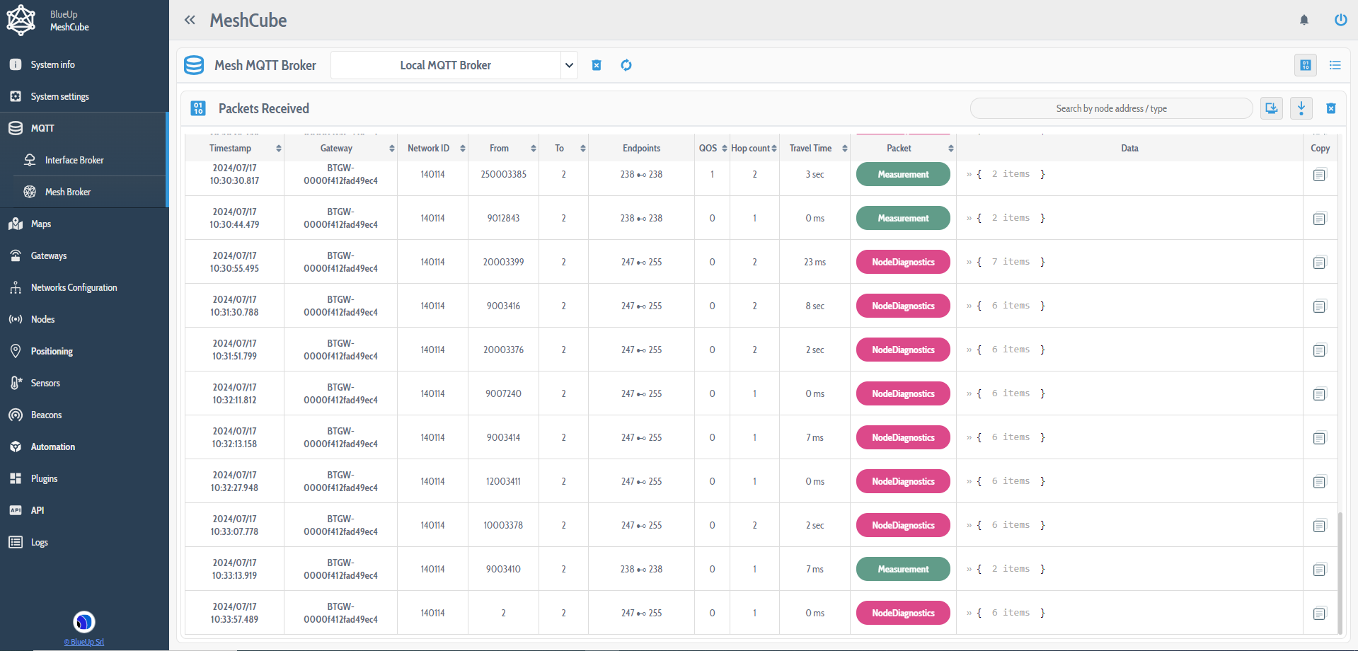Viewport: 1358px width, 651px height.
Task: Open the BlueUp Srl link
Action: click(x=84, y=642)
